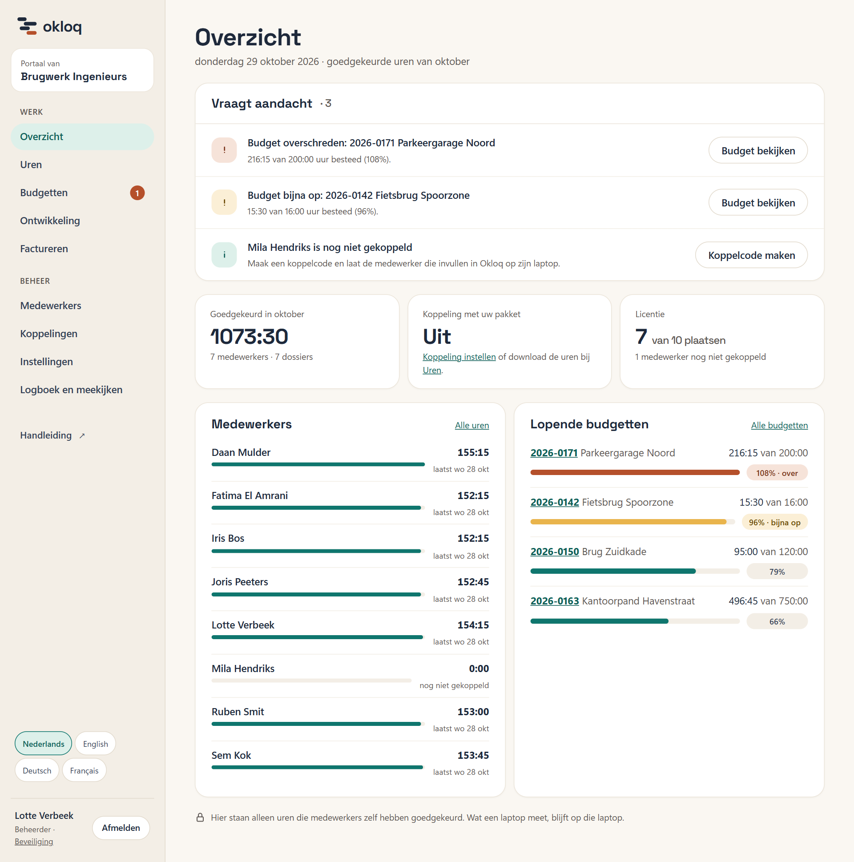Open Medewerkers under Beheer
Image resolution: width=854 pixels, height=862 pixels.
[x=82, y=306]
